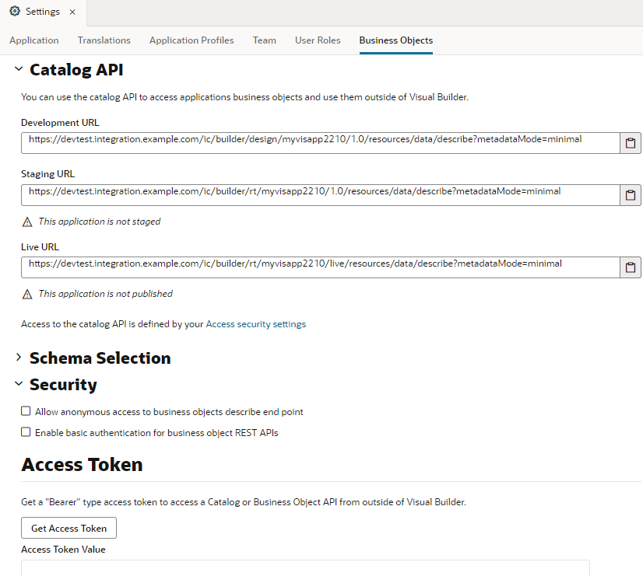This screenshot has height=576, width=643.
Task: Enable basic authentication for REST APIs
Action: point(26,432)
